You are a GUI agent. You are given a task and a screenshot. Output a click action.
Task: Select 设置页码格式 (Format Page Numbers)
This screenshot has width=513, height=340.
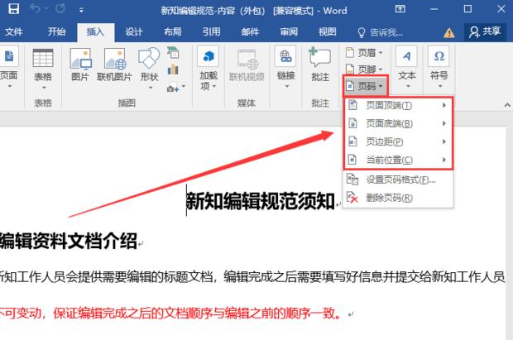click(398, 180)
